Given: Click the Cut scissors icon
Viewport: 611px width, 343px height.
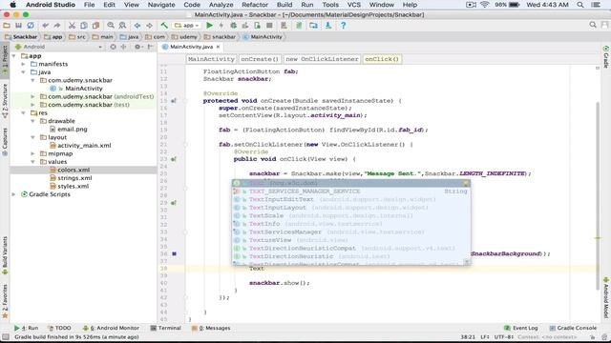Looking at the screenshot, I should coord(72,26).
